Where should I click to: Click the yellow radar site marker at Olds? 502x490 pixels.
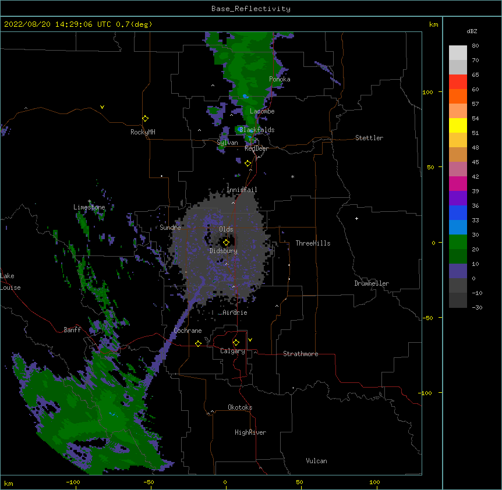click(x=226, y=242)
